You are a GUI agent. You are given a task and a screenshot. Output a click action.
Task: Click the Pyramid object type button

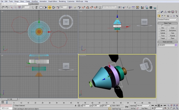coord(172,36)
